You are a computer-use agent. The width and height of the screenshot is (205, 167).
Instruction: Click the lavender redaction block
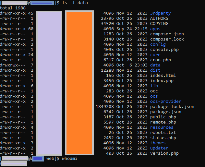click(49, 83)
